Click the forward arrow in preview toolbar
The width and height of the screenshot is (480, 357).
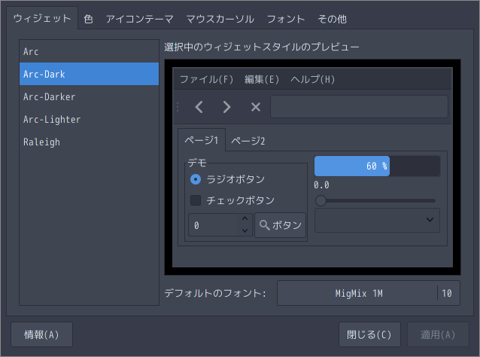coord(227,107)
